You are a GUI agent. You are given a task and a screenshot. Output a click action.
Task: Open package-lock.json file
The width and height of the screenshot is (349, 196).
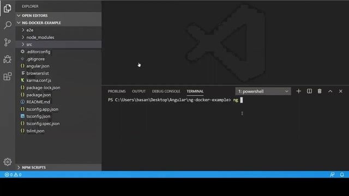pos(43,88)
